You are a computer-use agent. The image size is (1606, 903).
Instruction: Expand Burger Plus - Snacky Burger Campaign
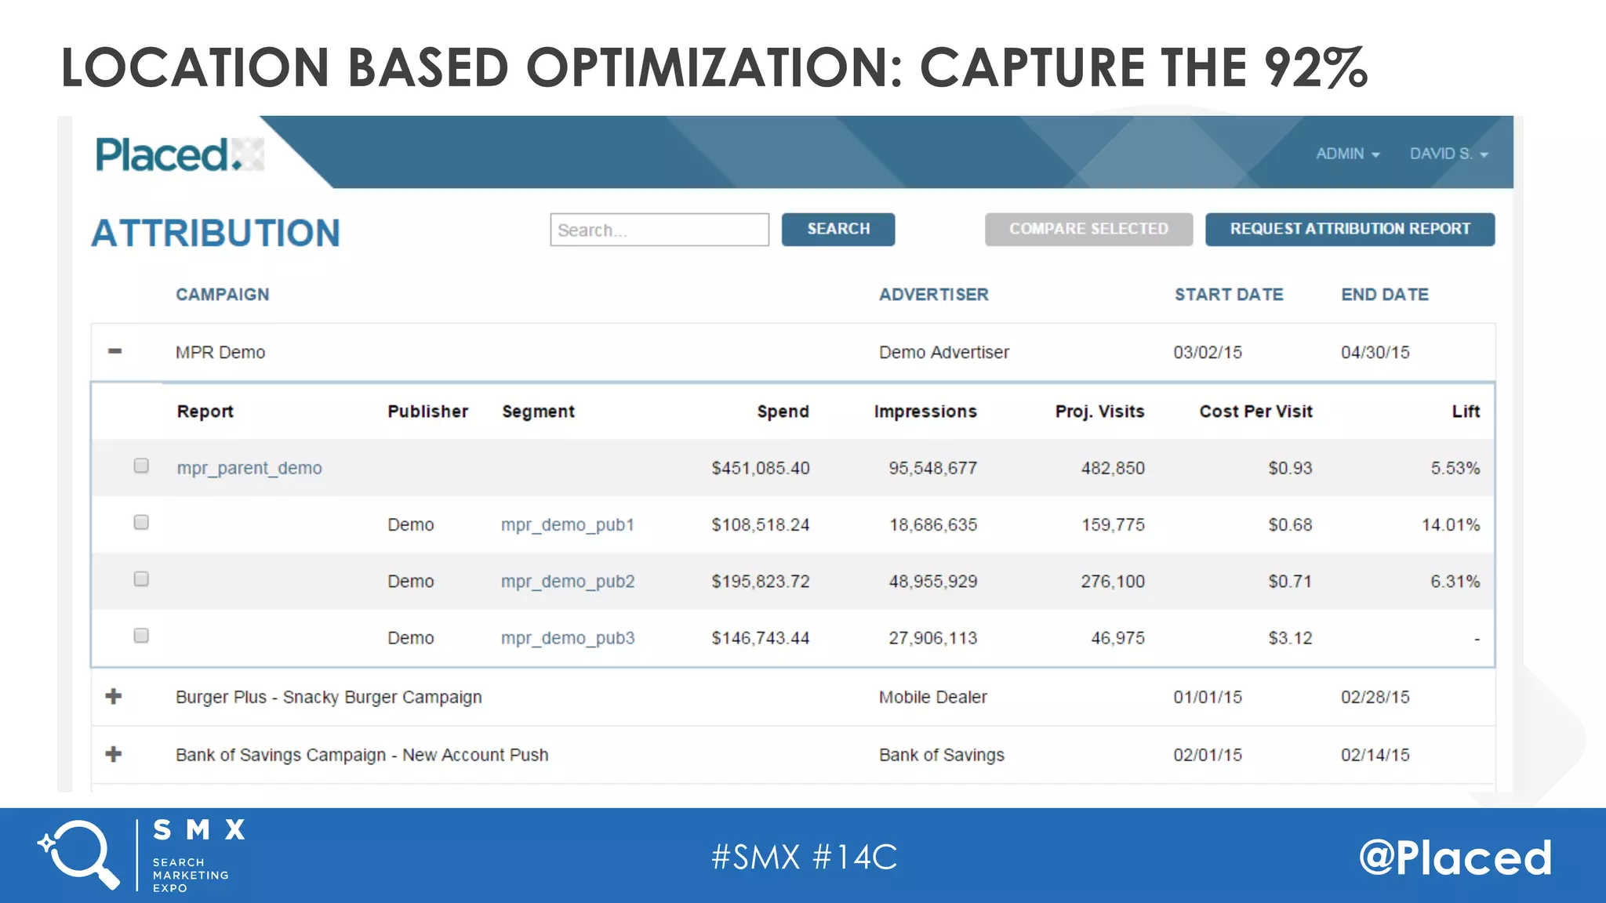(x=114, y=696)
